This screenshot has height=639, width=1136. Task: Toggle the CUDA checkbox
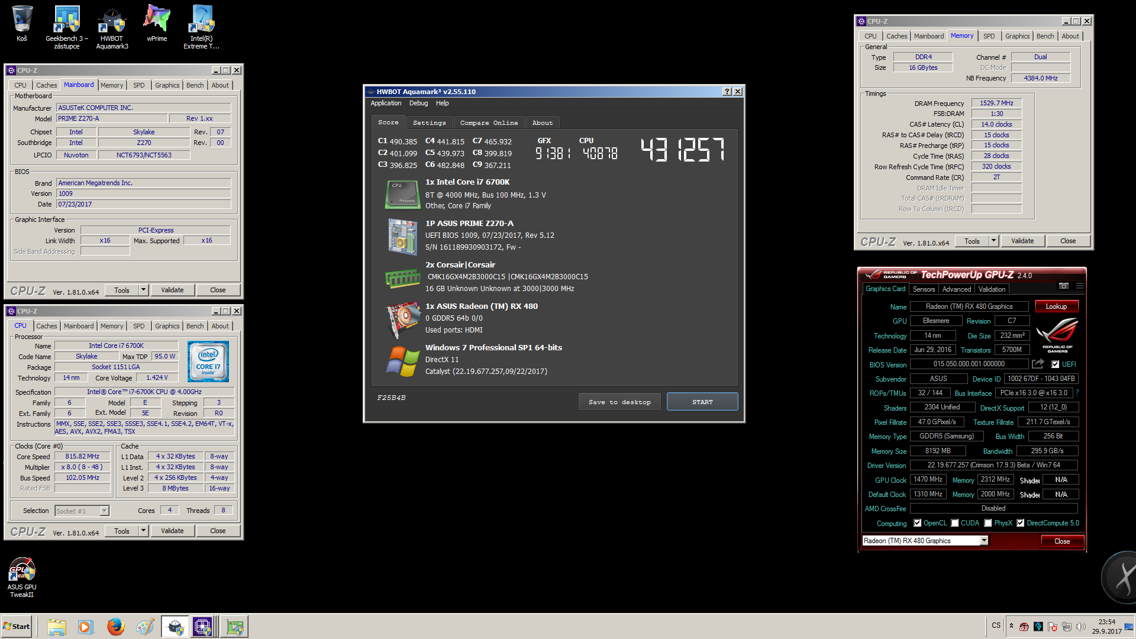click(x=955, y=523)
